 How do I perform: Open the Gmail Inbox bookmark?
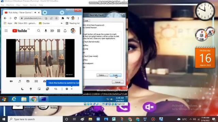[26, 23]
